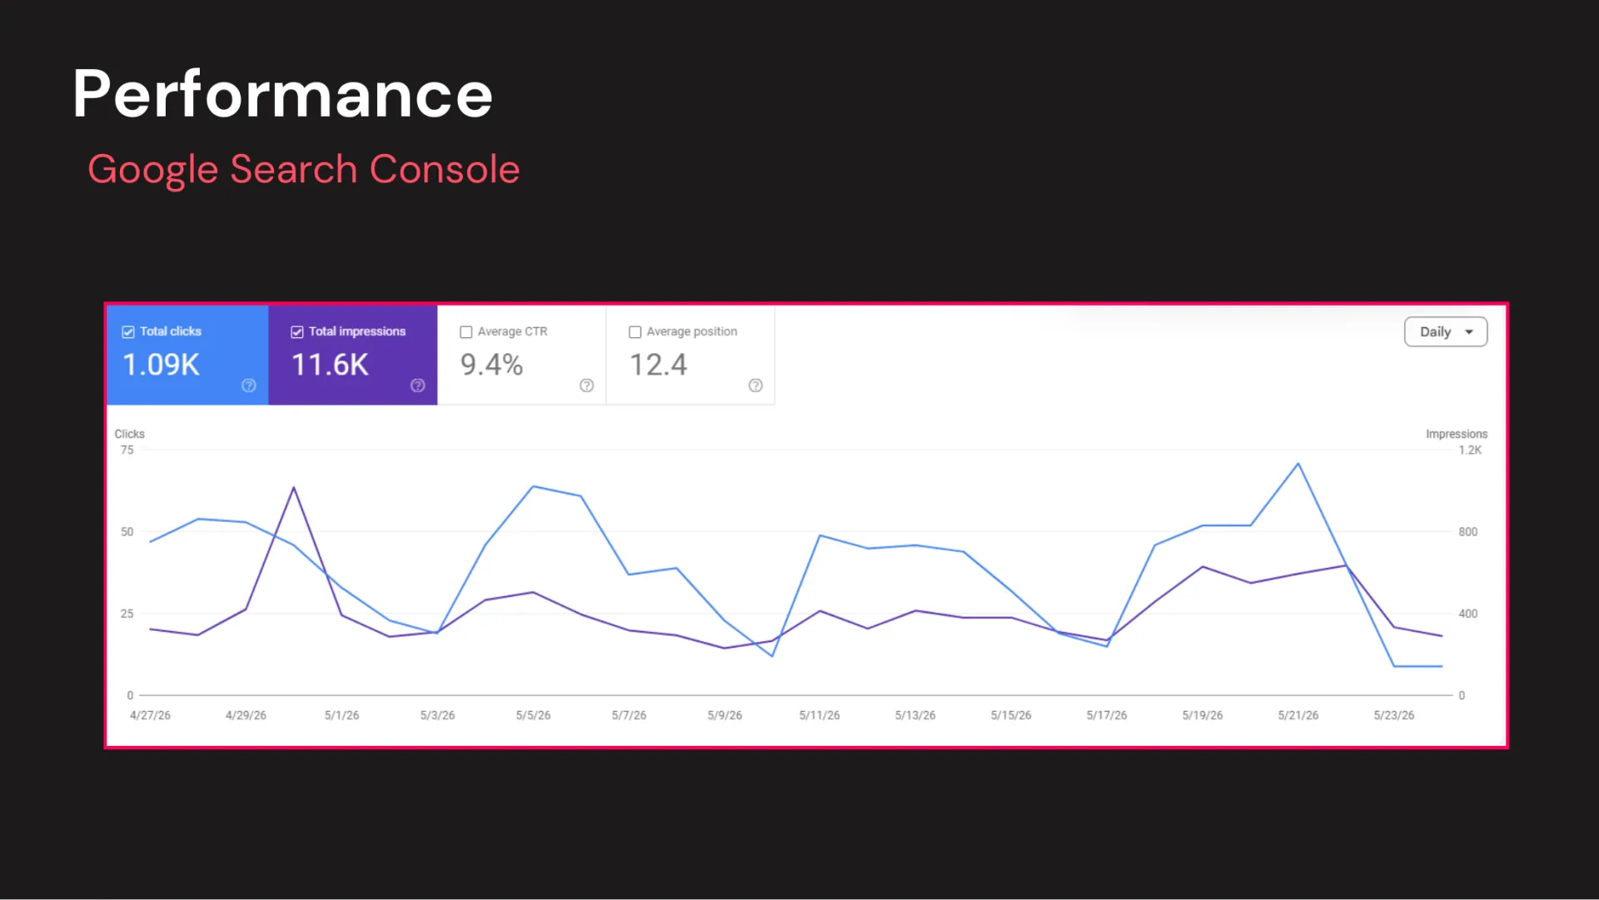Click the 5/15/26 date label
The height and width of the screenshot is (900, 1599).
click(1011, 715)
